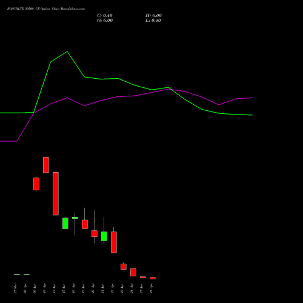303x303 pixels.
Task: Select the last red candle on the chart
Action: (x=153, y=278)
